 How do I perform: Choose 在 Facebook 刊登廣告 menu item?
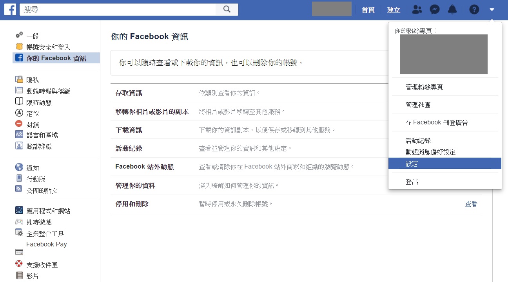click(x=437, y=122)
